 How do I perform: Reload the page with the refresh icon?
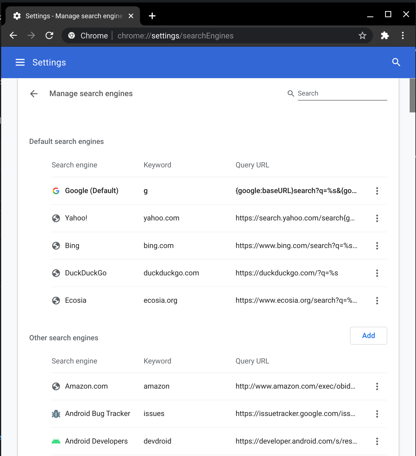point(49,35)
